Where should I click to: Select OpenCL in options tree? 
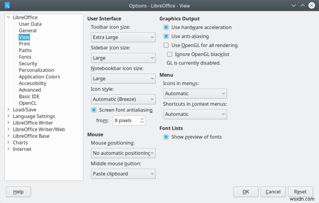pyautogui.click(x=28, y=103)
